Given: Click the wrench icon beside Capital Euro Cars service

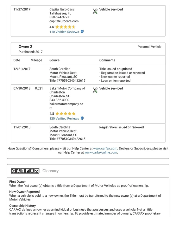Looking at the screenshot, I should 95,11.
